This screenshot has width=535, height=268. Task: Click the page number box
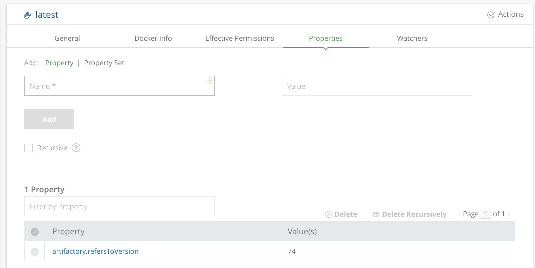click(x=485, y=214)
